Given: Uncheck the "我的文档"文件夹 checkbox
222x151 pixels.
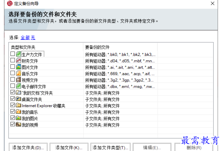Looking at the screenshot, I should (x=13, y=92).
